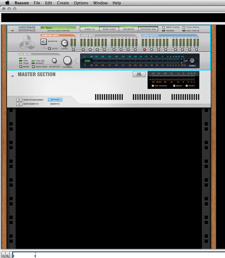Image resolution: width=225 pixels, height=258 pixels.
Task: Open the Options menu
Action: point(81,3)
